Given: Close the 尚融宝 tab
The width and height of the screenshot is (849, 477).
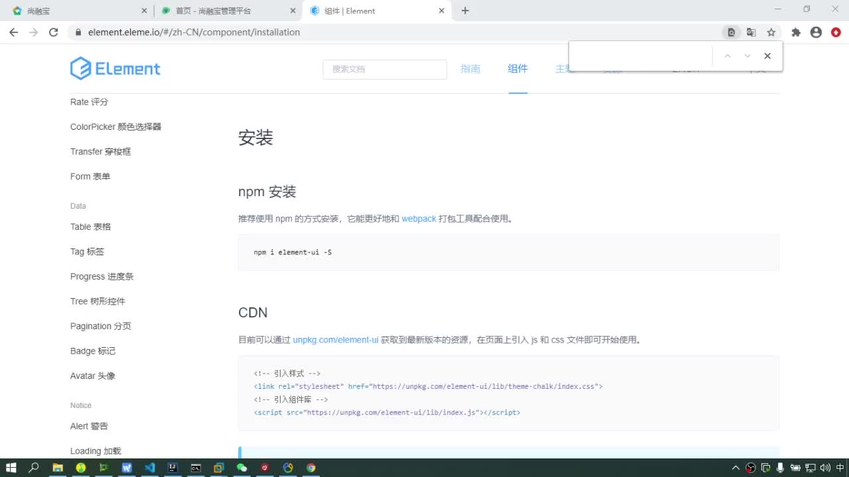Looking at the screenshot, I should pyautogui.click(x=144, y=11).
